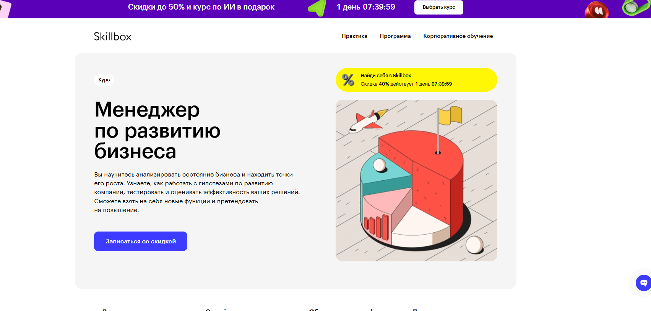Go to the Программа section
Image resolution: width=651 pixels, height=311 pixels.
point(395,36)
